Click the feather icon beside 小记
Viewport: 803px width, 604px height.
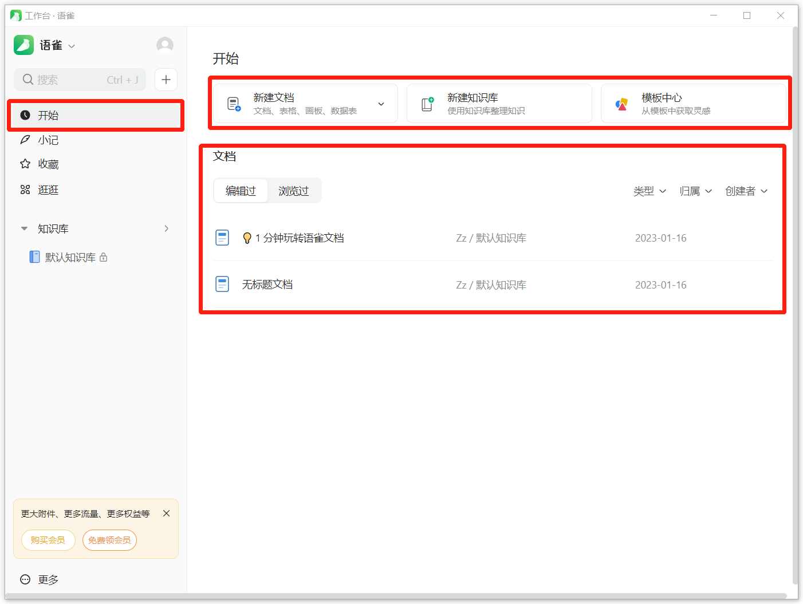click(25, 140)
